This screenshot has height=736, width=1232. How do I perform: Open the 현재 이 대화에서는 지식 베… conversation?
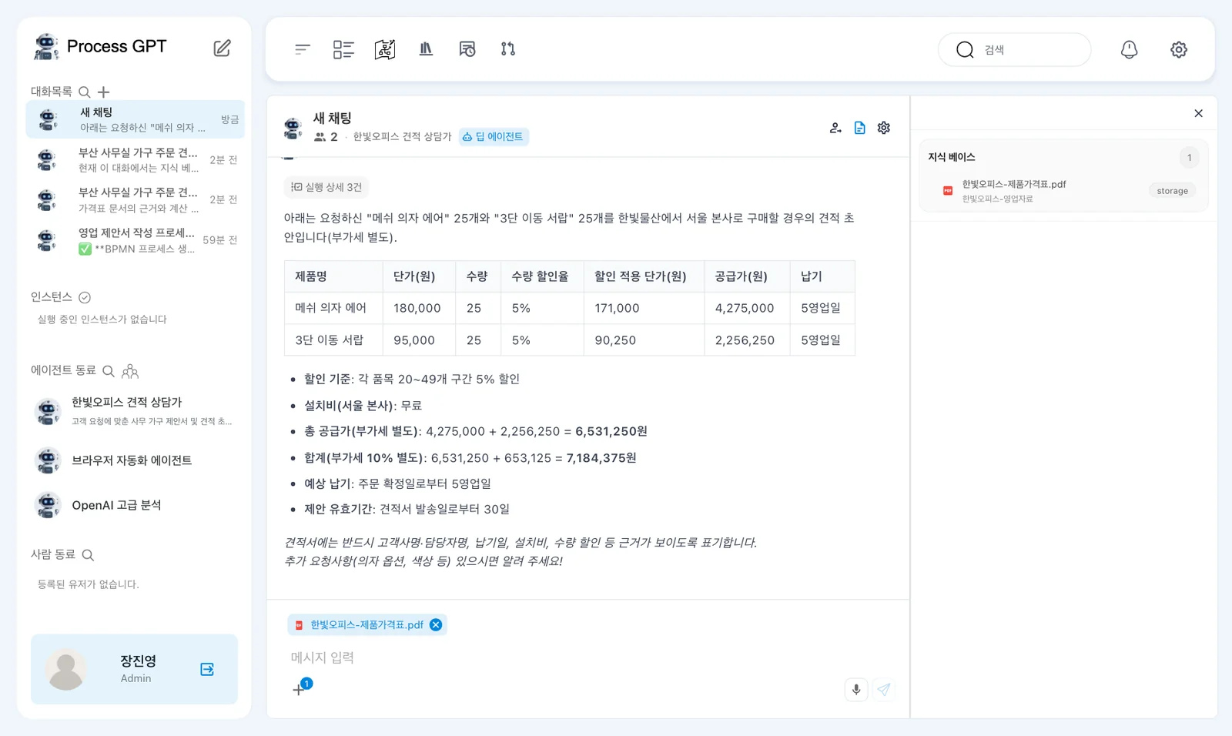click(136, 160)
